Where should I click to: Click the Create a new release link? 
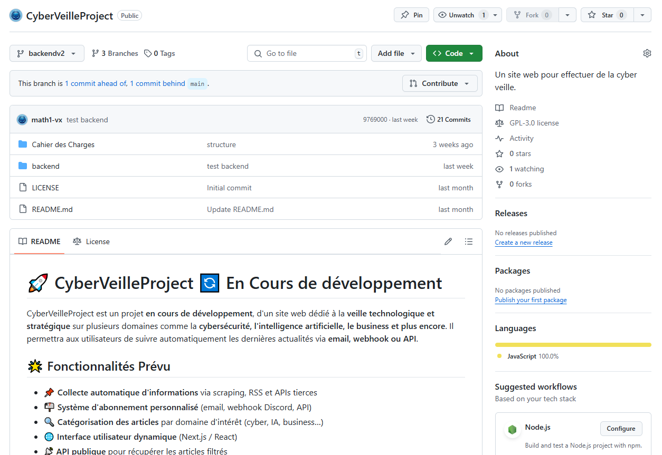tap(523, 243)
